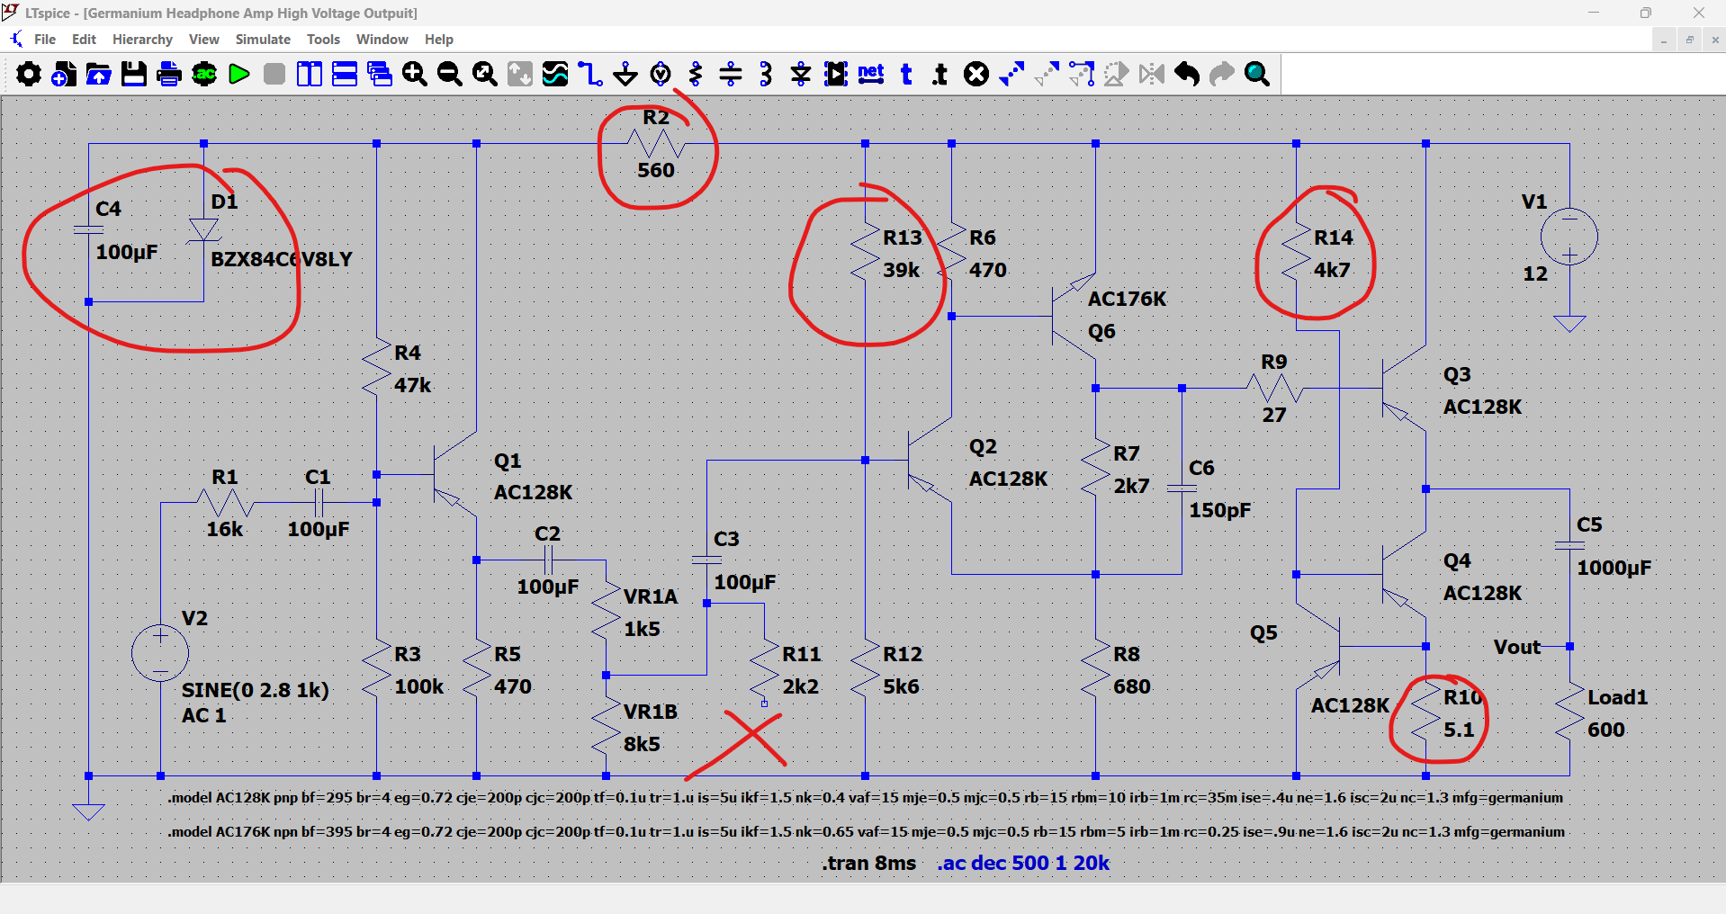The image size is (1726, 914).
Task: Save the schematic with the floppy icon
Action: (x=134, y=74)
